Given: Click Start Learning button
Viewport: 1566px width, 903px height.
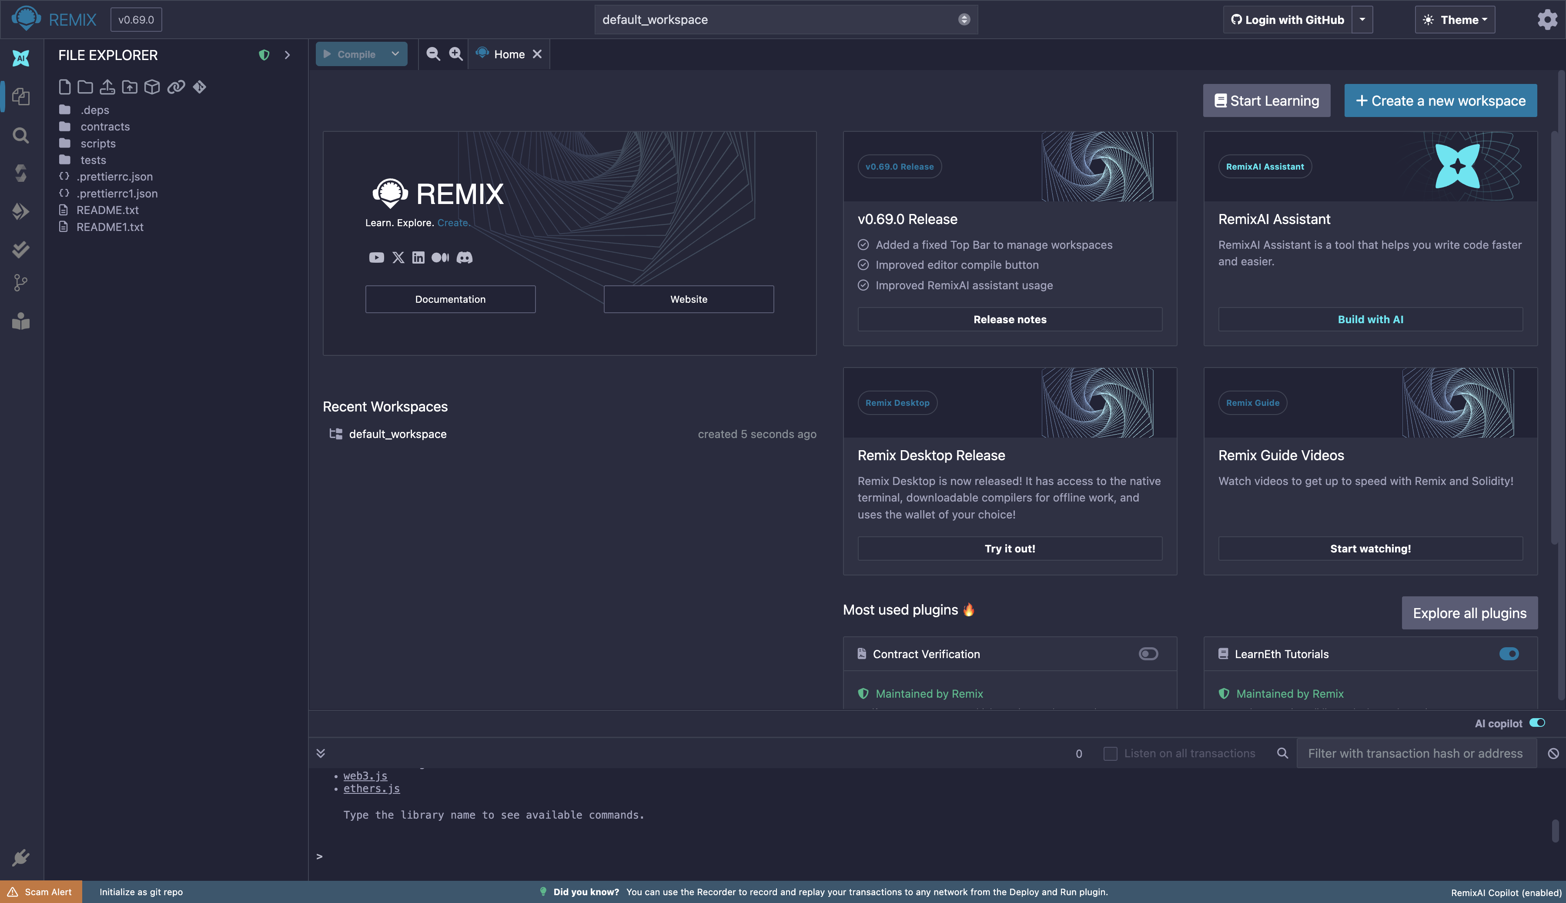Looking at the screenshot, I should click(1266, 100).
